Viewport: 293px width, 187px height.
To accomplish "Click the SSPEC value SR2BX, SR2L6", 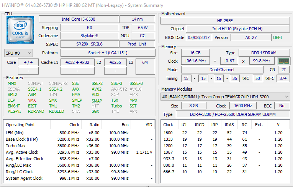I will point(90,44).
